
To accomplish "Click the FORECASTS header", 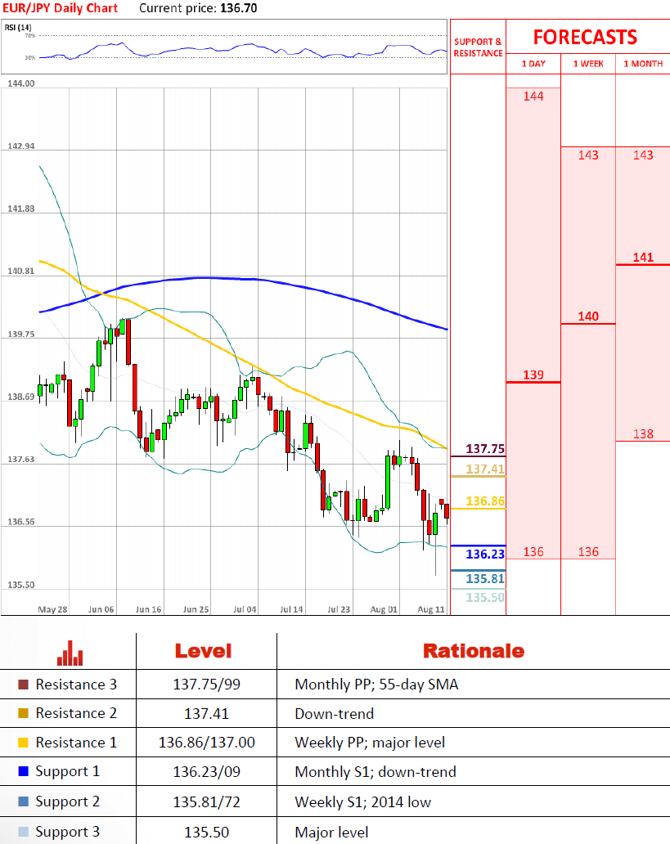I will point(586,37).
